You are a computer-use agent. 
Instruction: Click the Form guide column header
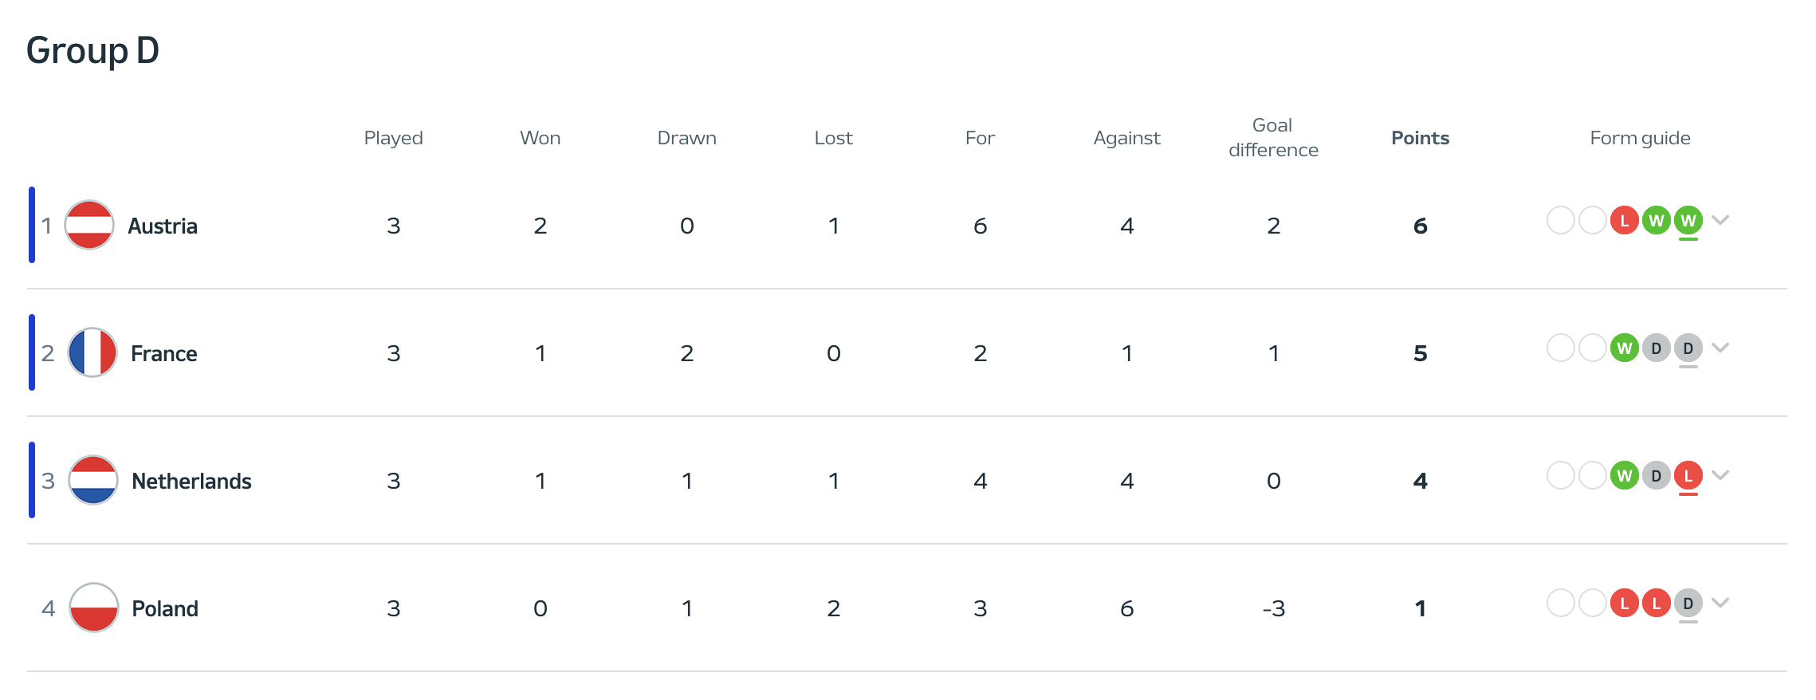point(1640,138)
